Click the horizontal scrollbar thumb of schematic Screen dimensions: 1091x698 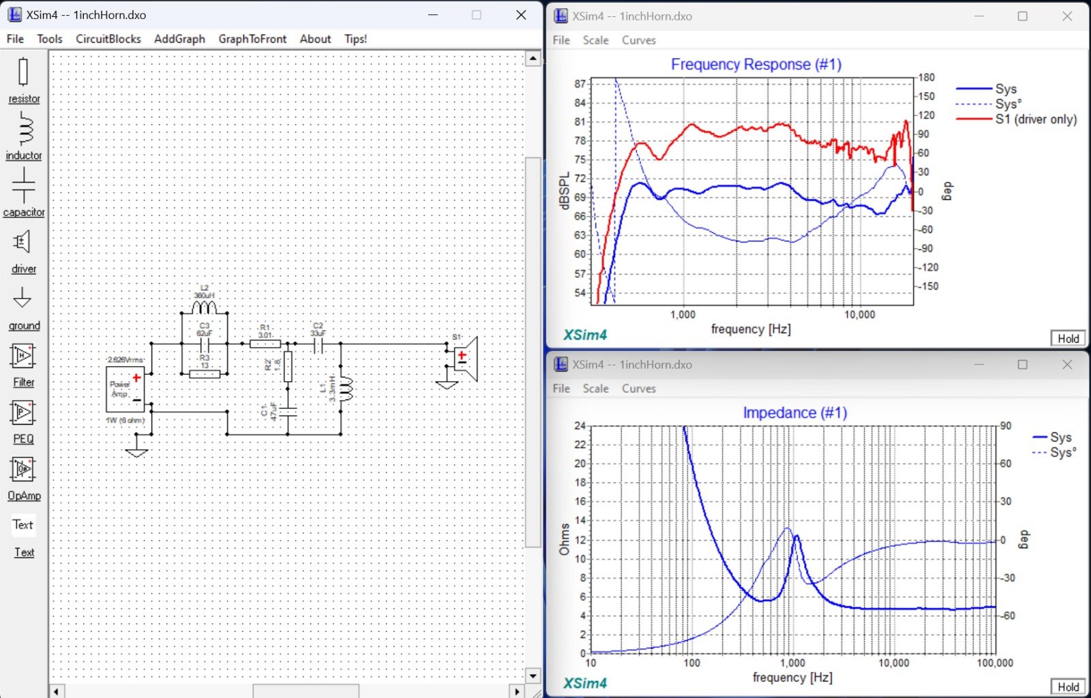(x=306, y=692)
